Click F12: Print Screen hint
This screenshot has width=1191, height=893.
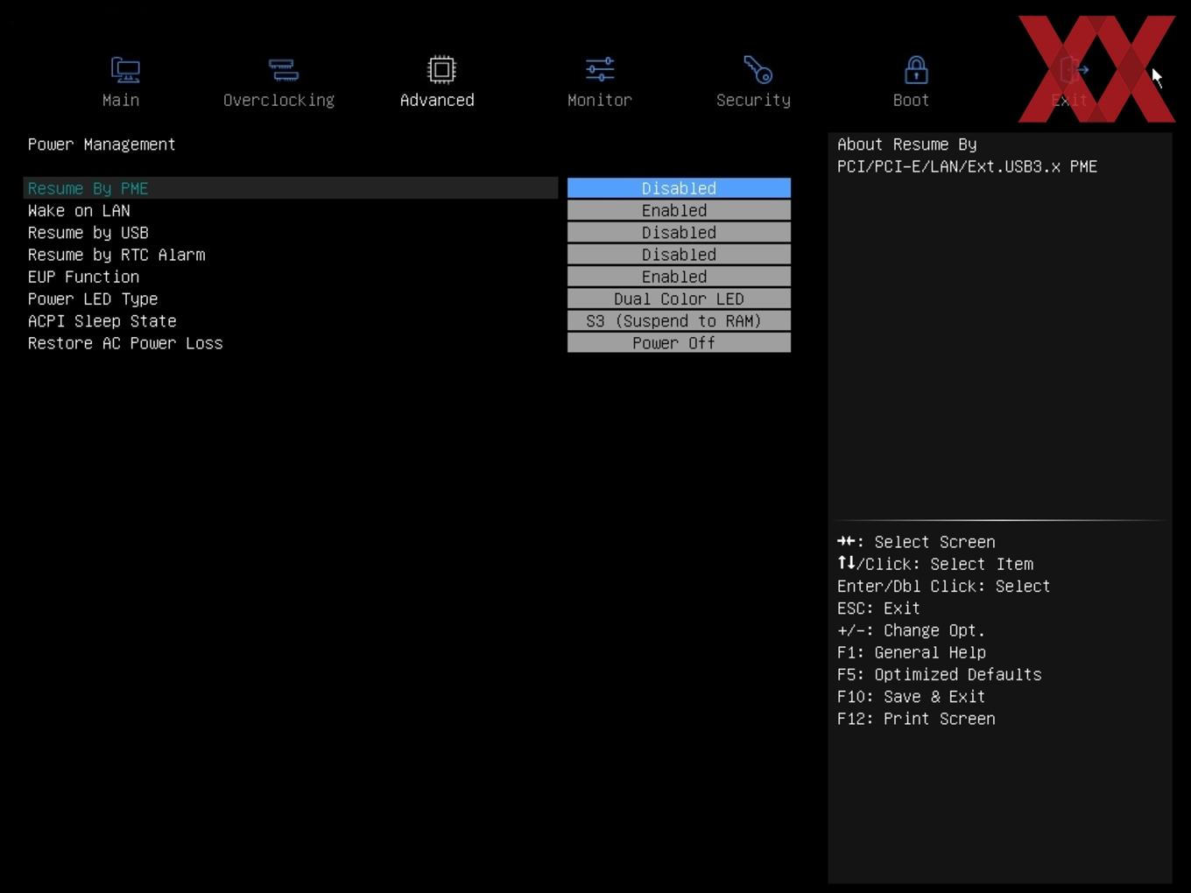coord(916,719)
